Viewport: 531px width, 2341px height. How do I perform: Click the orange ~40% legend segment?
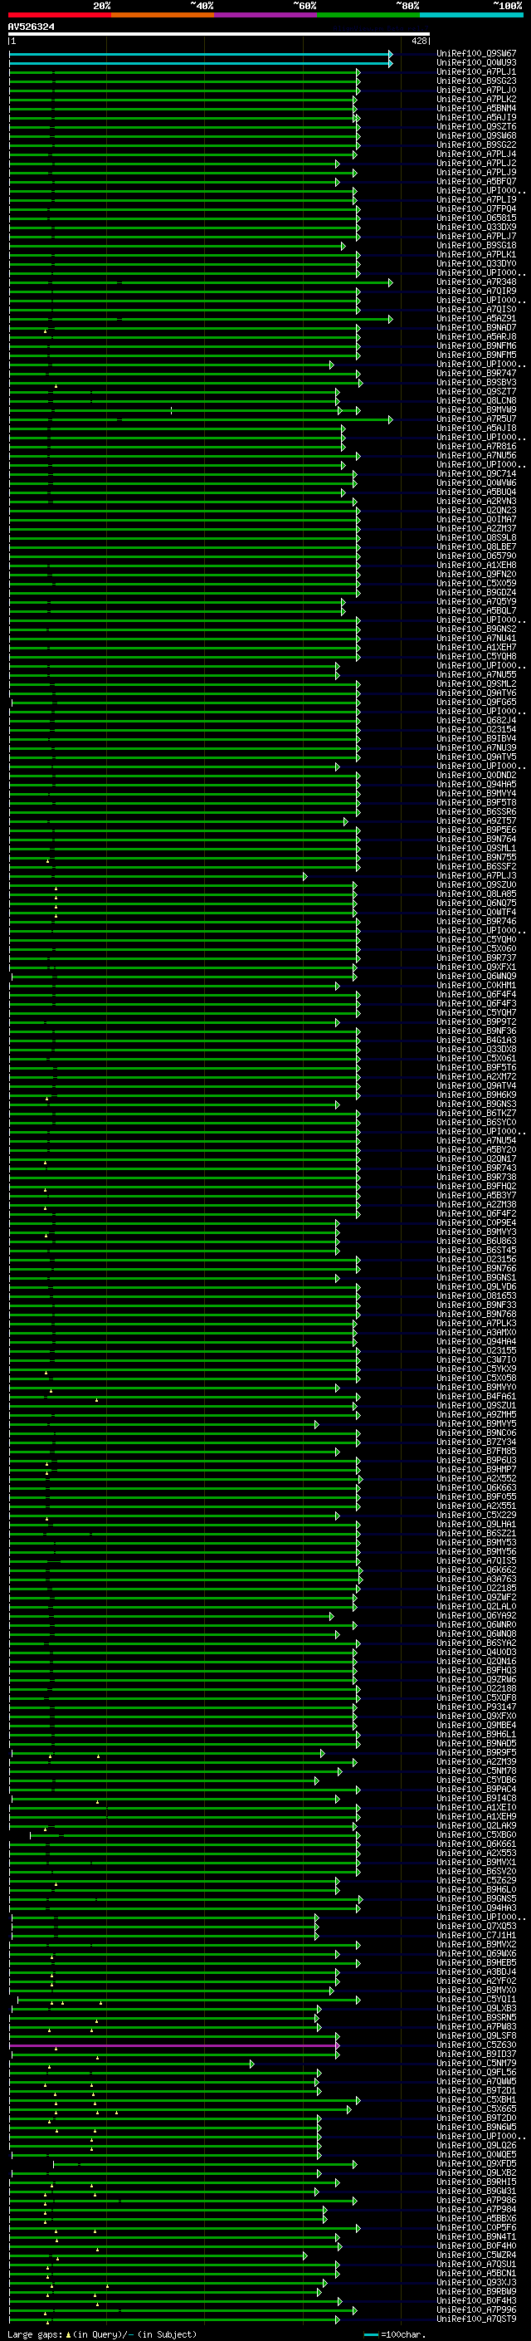coord(163,15)
